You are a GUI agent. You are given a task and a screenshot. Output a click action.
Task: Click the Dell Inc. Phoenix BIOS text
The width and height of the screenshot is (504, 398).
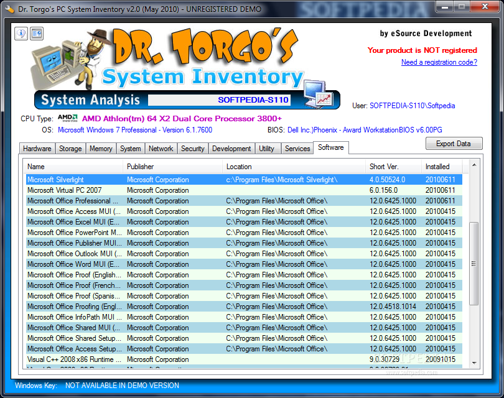tap(365, 130)
